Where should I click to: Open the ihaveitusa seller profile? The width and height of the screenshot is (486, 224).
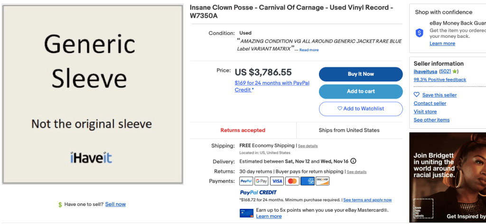(x=426, y=72)
